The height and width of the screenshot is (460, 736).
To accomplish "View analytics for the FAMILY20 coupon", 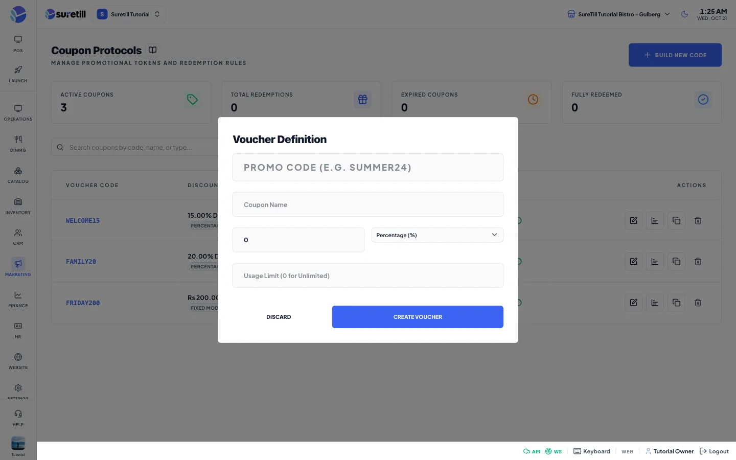I will 655,262.
